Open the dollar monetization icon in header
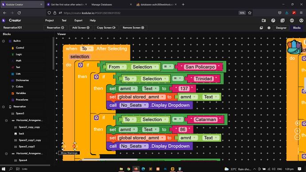Viewport: 306px width, 172px height. tap(292, 20)
